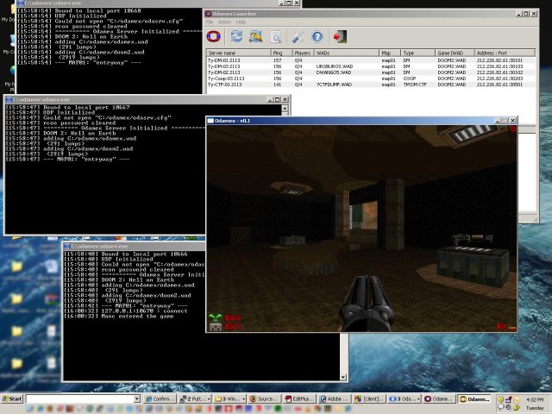Open File menu in Odamex Launcher
552x414 pixels.
210,22
